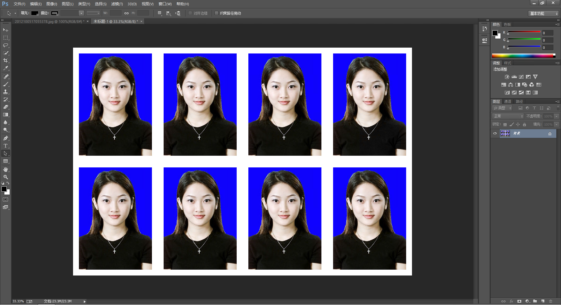Hide the 背景 layer with eye icon
Image resolution: width=561 pixels, height=305 pixels.
coord(495,134)
